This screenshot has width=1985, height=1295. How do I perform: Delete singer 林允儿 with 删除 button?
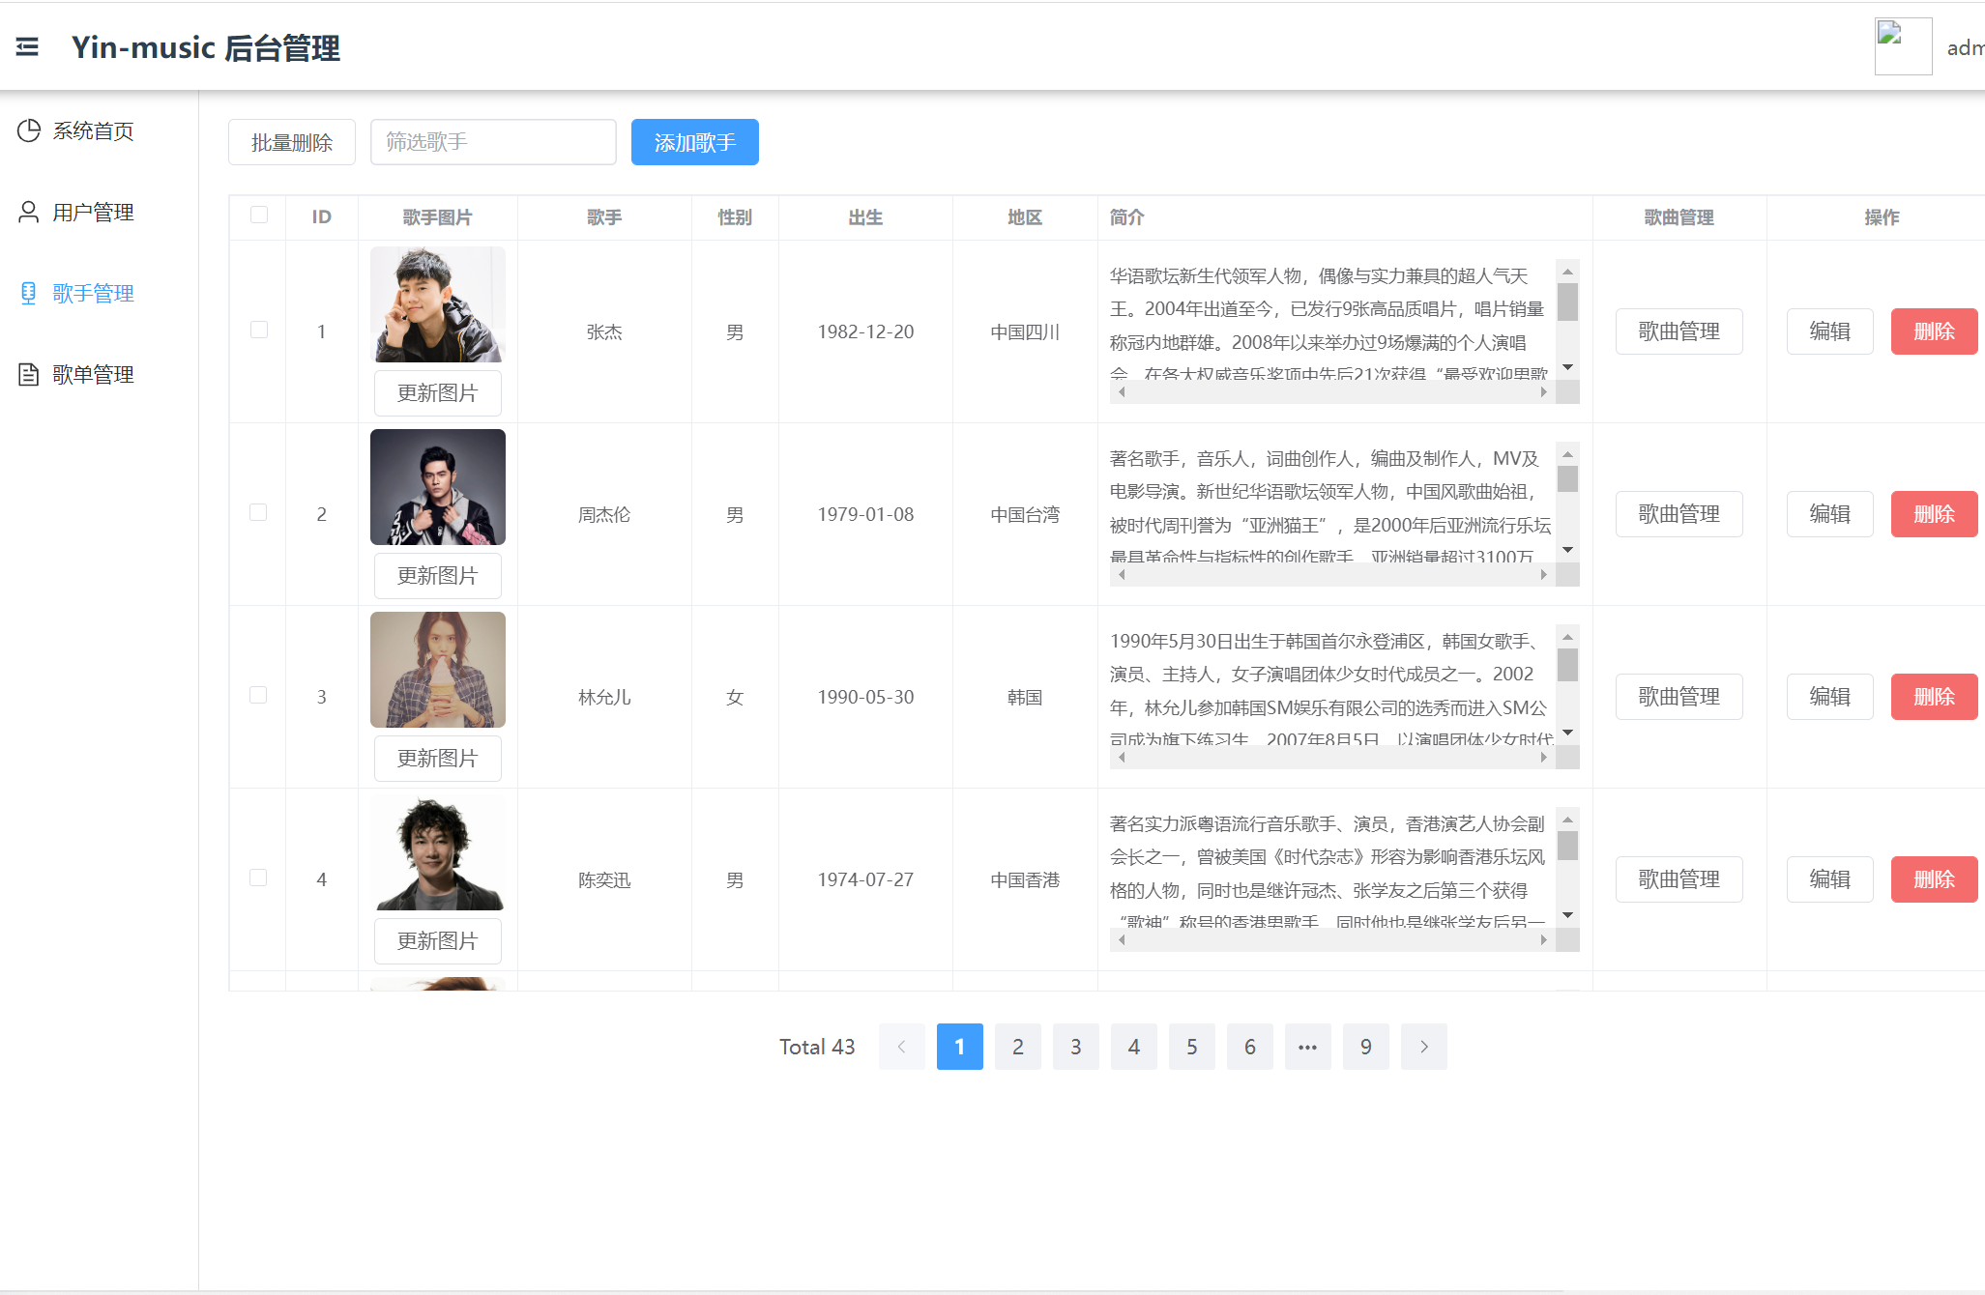[x=1933, y=697]
